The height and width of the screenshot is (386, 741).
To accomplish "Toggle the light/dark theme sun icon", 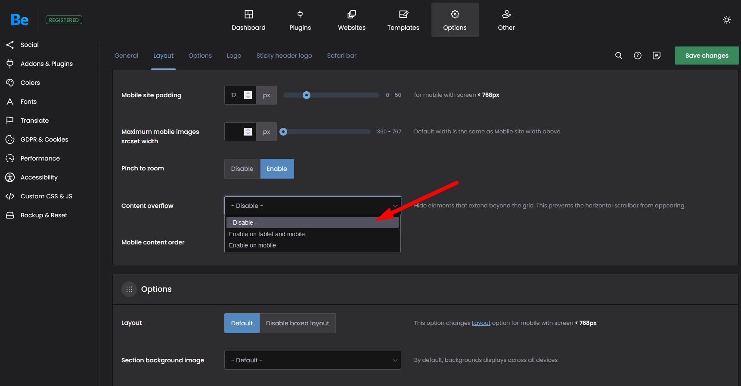I will pyautogui.click(x=727, y=20).
